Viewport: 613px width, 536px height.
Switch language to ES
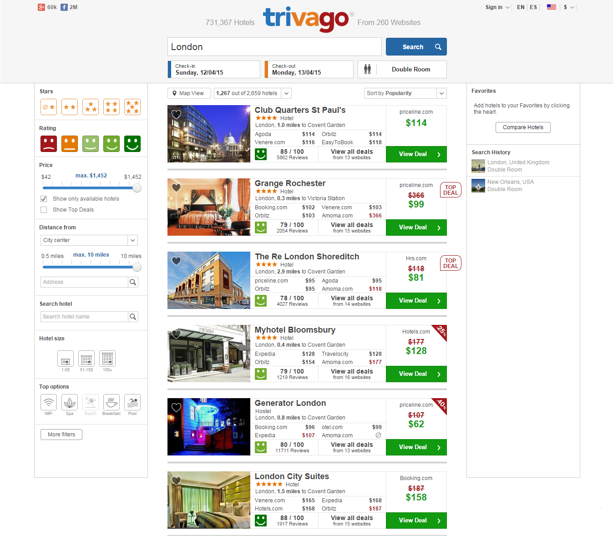(x=533, y=7)
